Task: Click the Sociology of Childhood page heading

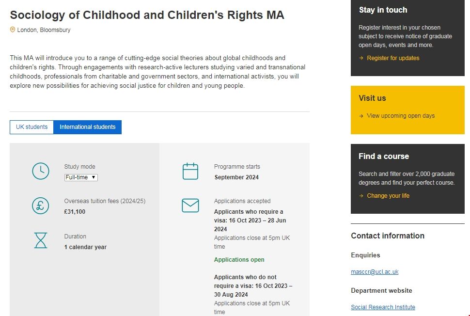Action: point(147,15)
